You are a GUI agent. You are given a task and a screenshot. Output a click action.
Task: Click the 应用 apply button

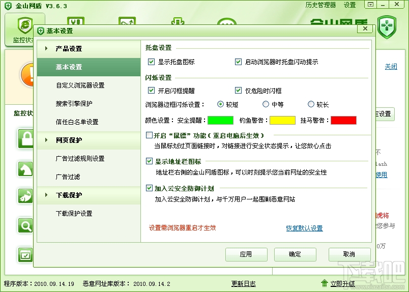pyautogui.click(x=246, y=254)
